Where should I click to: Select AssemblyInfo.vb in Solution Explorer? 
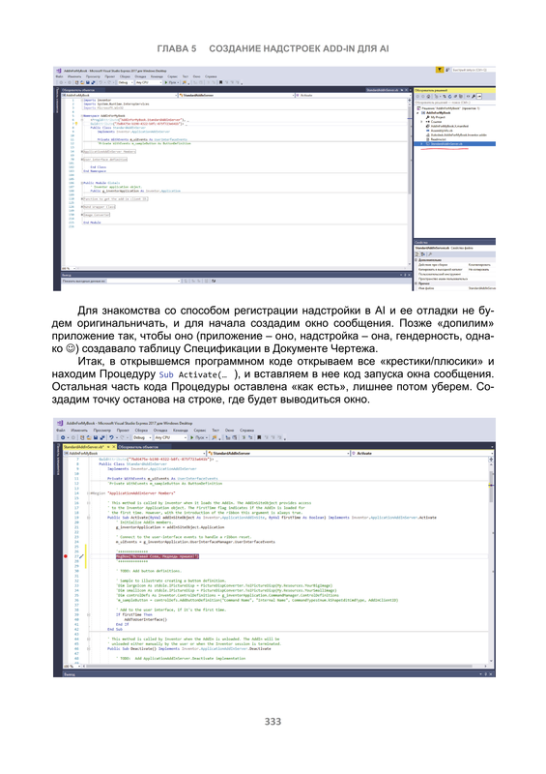click(442, 131)
